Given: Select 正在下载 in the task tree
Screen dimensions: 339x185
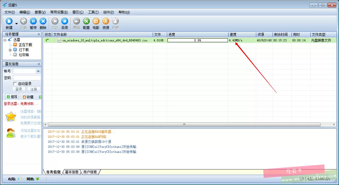Looking at the screenshot, I should click(25, 45).
